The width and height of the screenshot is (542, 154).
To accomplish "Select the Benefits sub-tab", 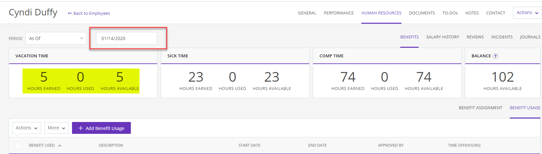I will coord(409,37).
